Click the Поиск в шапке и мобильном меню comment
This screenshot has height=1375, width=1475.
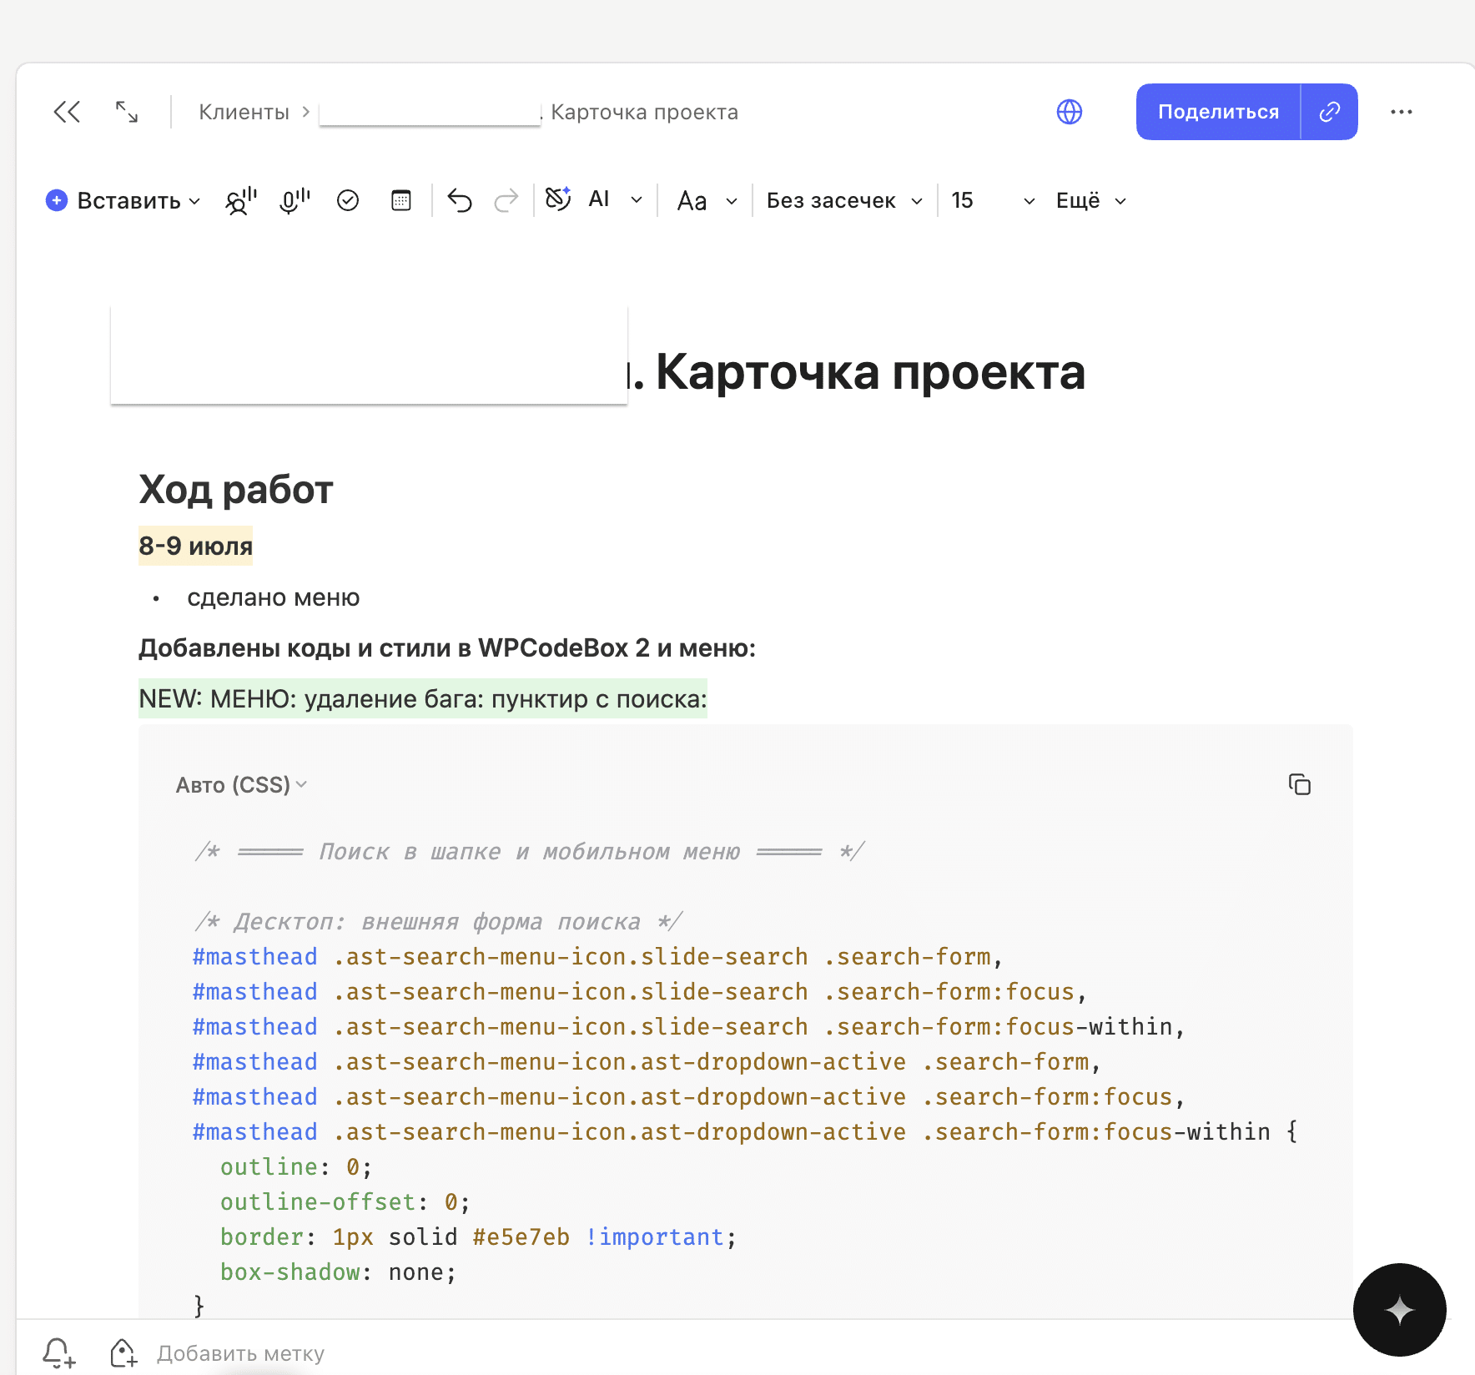point(530,852)
